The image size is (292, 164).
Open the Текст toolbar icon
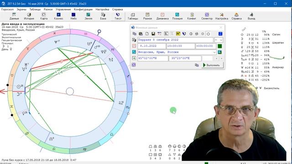(x=118, y=16)
